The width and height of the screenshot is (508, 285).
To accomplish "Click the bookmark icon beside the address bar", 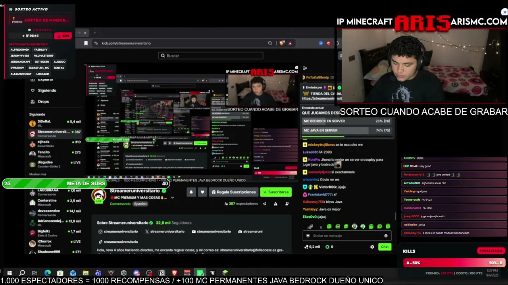I will click(86, 43).
